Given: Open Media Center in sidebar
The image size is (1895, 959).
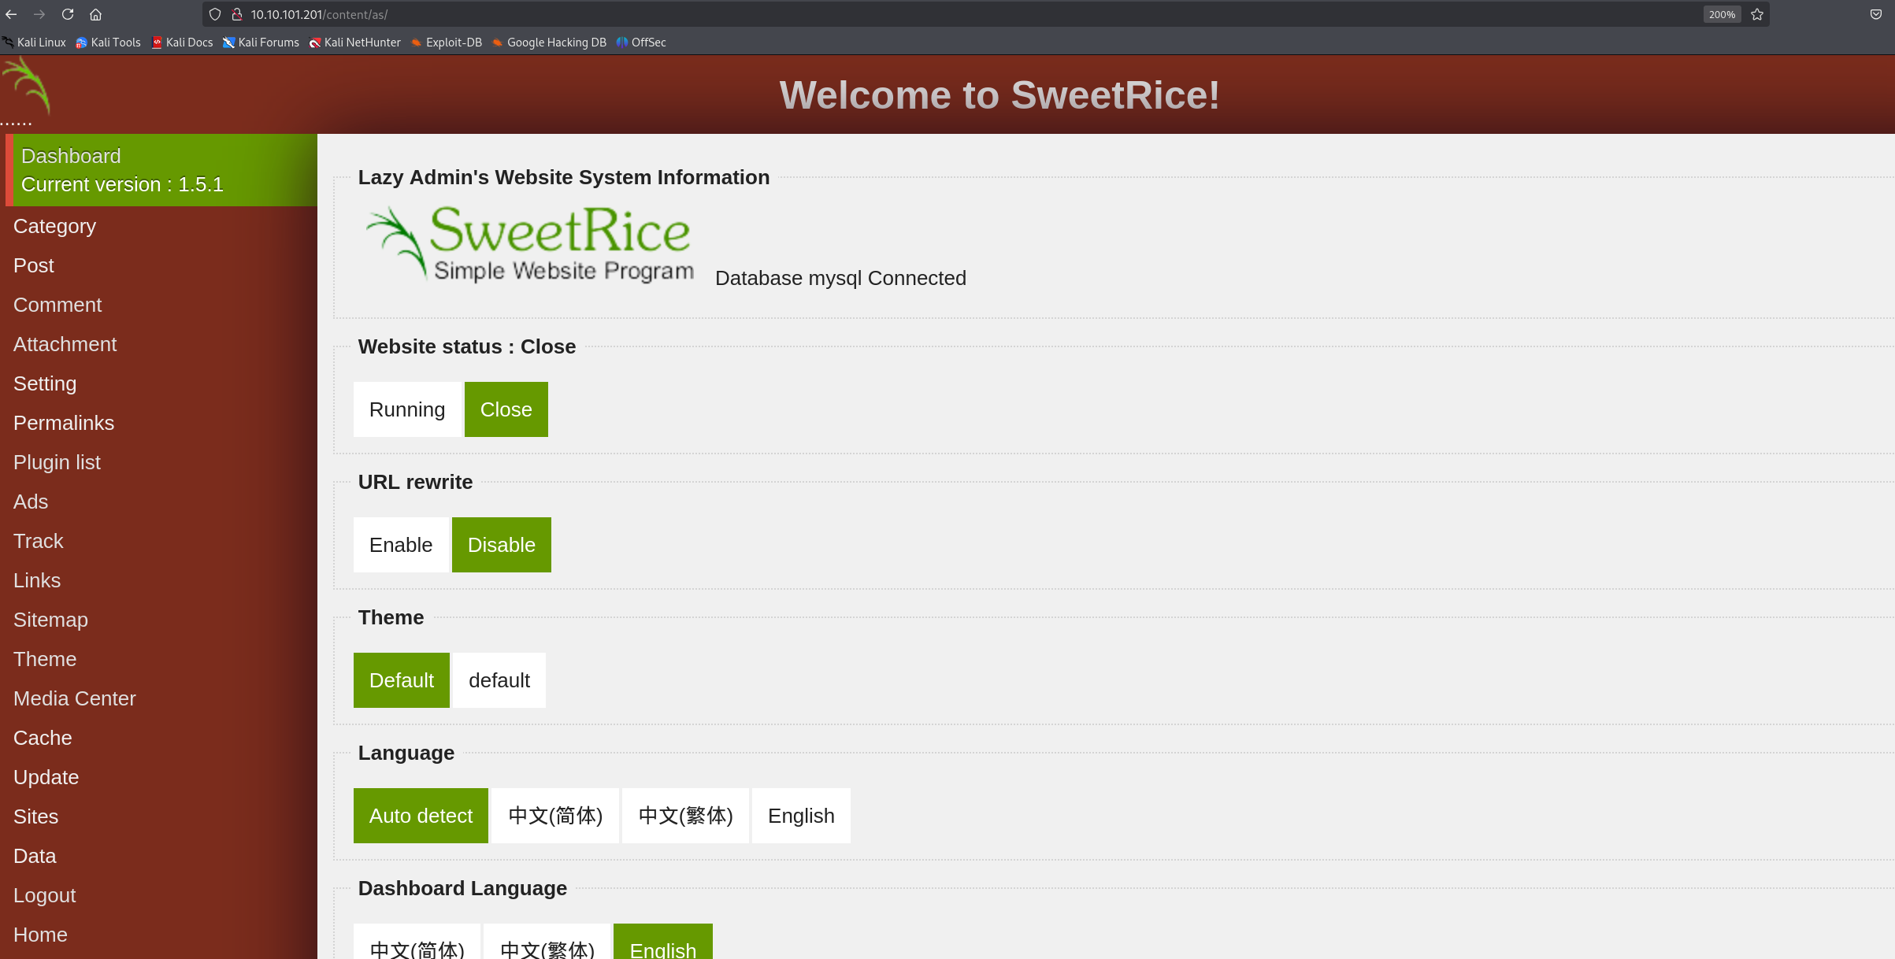Looking at the screenshot, I should 75,698.
